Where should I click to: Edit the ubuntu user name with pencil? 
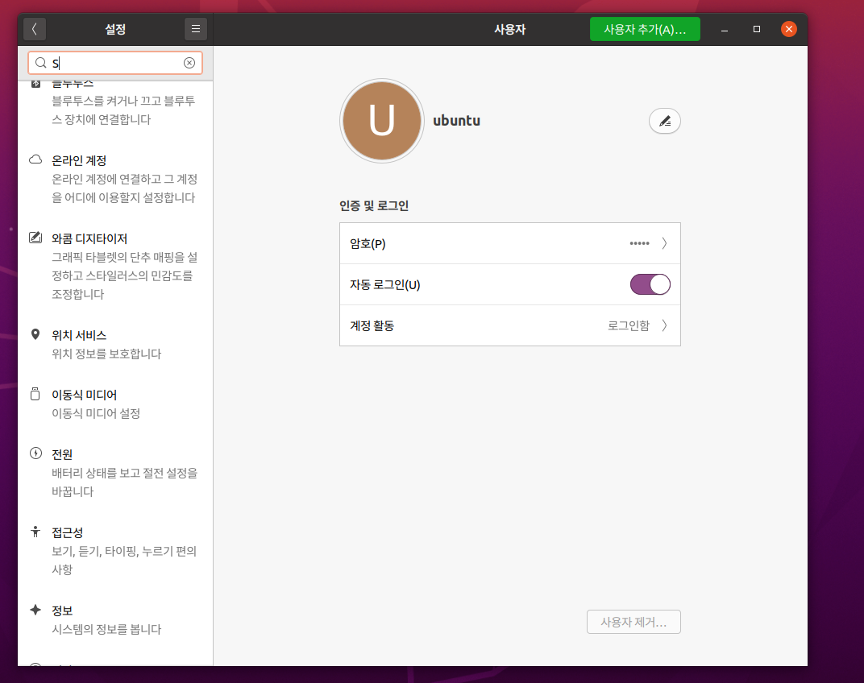[x=665, y=121]
